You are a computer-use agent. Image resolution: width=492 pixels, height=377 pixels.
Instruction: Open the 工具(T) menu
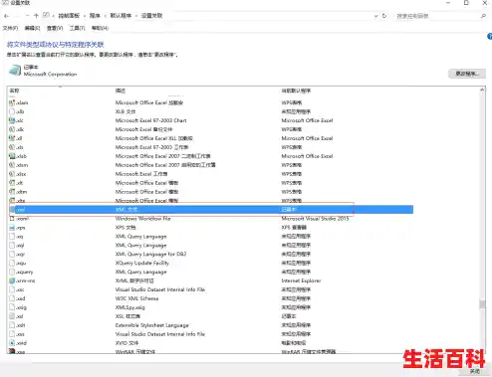(x=77, y=28)
